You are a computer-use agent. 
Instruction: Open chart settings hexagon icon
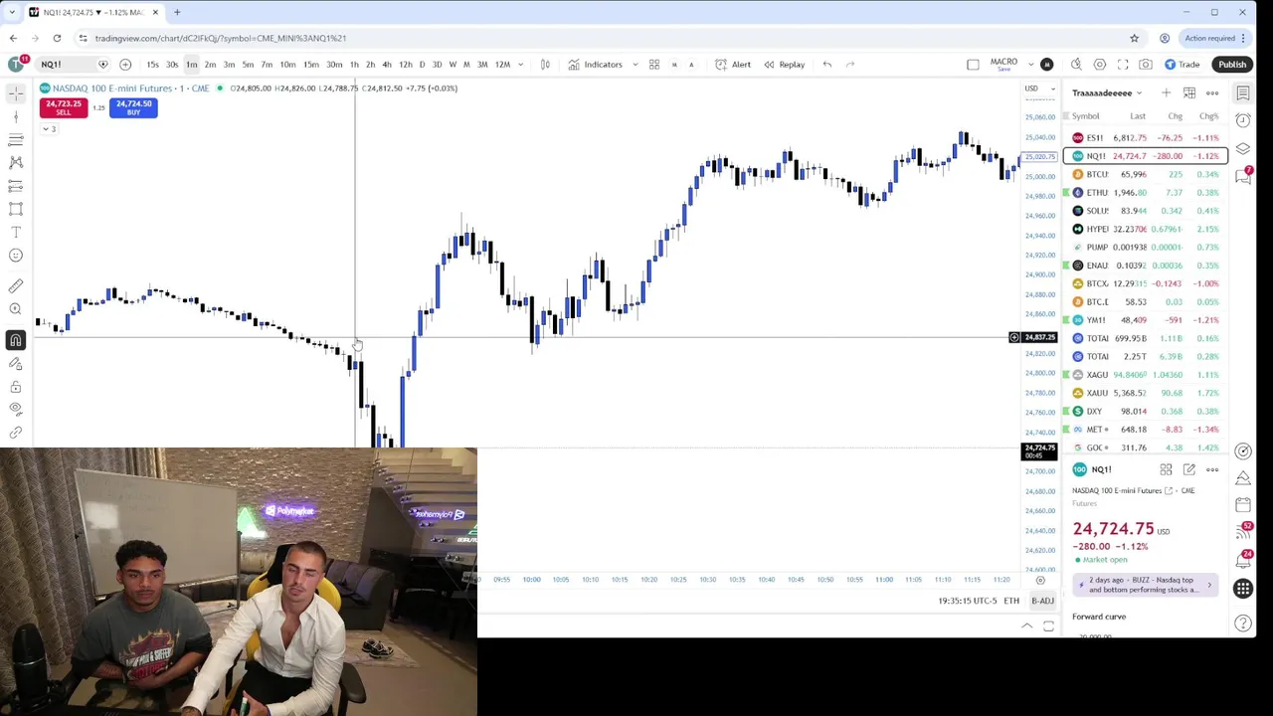click(x=1100, y=65)
